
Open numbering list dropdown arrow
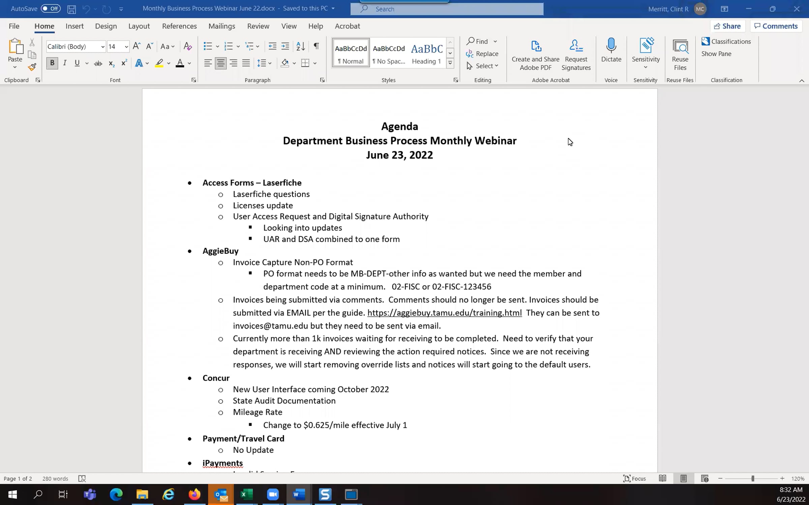coord(238,46)
